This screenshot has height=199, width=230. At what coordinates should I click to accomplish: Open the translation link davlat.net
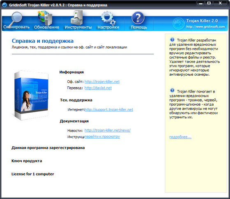tap(98, 88)
